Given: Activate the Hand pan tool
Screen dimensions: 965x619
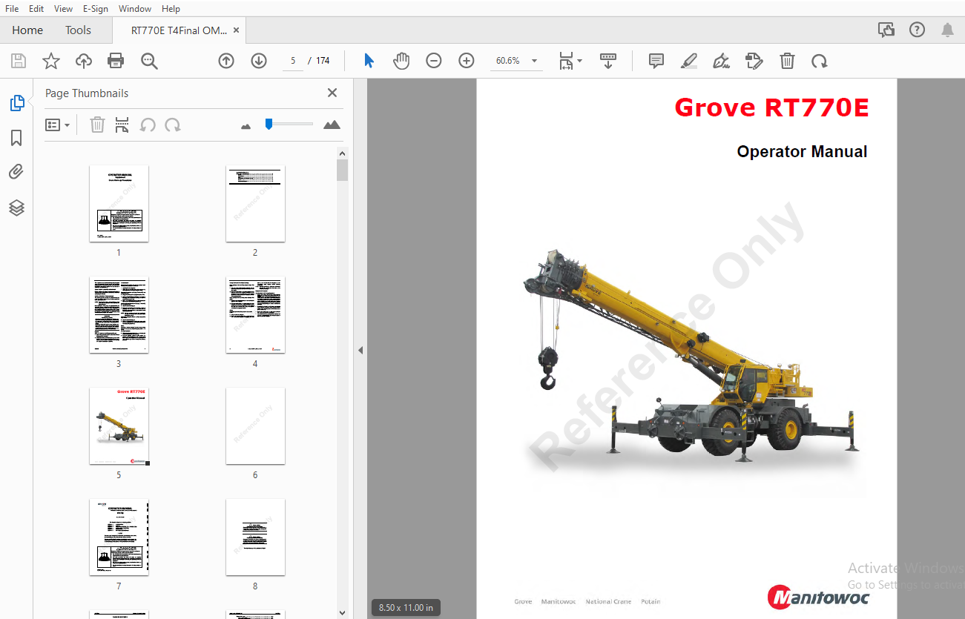Looking at the screenshot, I should [401, 61].
